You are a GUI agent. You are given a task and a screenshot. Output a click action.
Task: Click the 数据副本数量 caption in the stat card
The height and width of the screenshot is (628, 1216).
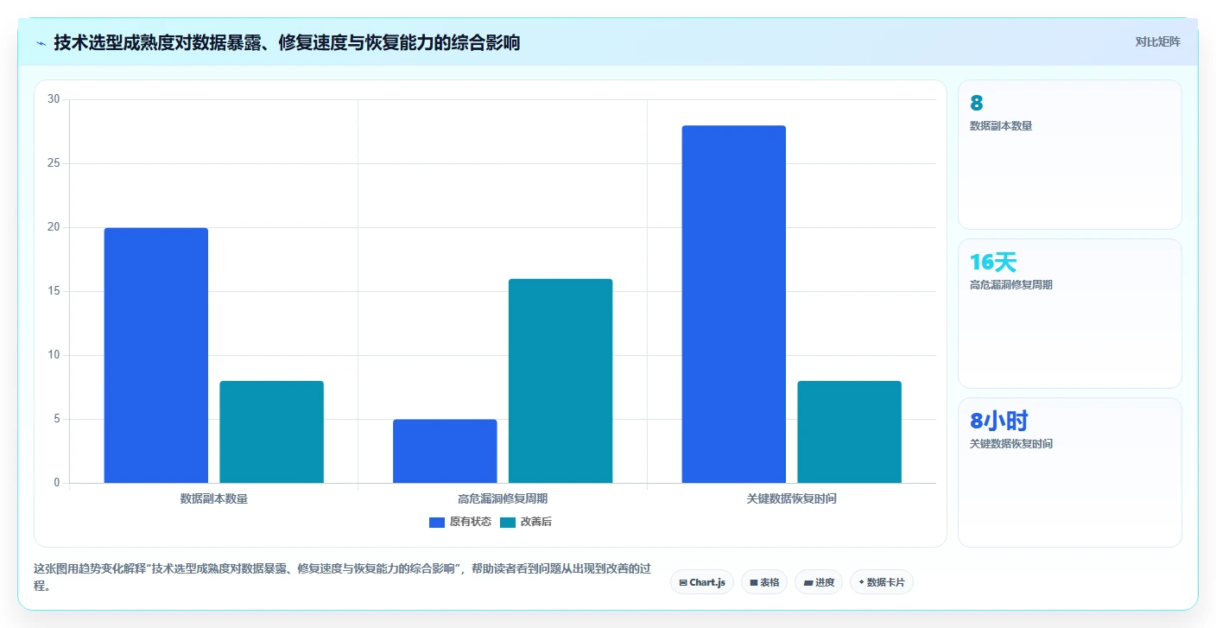click(x=1001, y=126)
